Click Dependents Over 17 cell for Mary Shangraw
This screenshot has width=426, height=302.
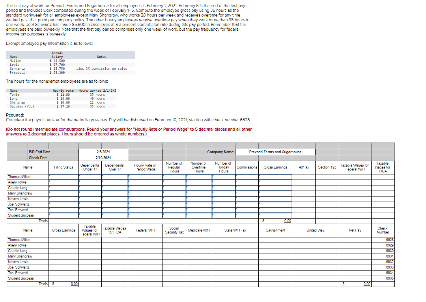tap(115, 193)
